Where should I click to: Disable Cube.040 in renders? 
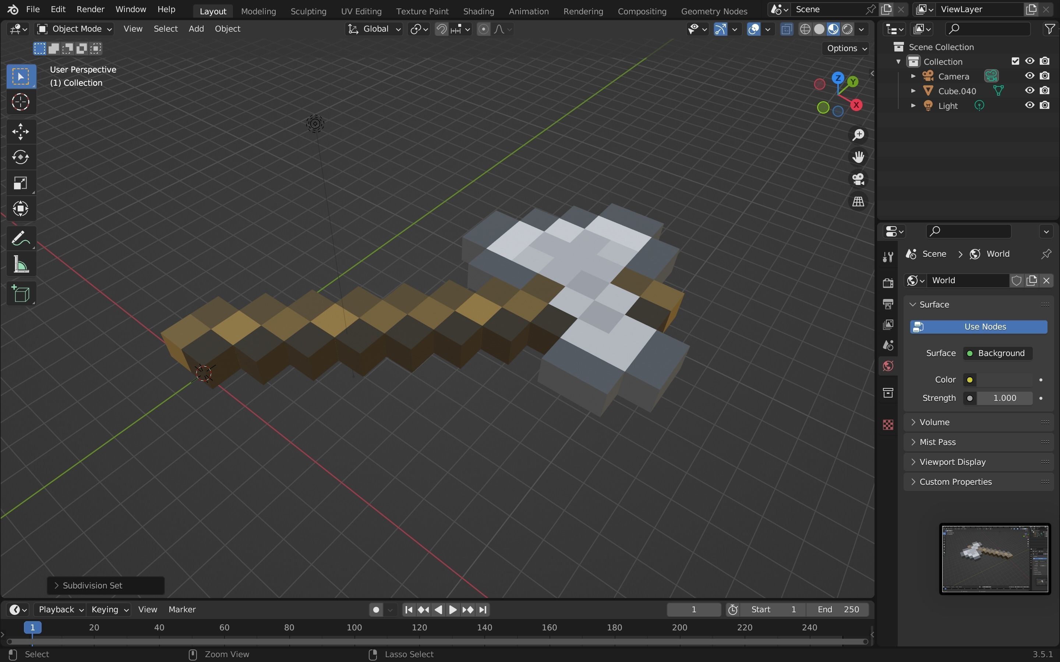click(x=1045, y=90)
